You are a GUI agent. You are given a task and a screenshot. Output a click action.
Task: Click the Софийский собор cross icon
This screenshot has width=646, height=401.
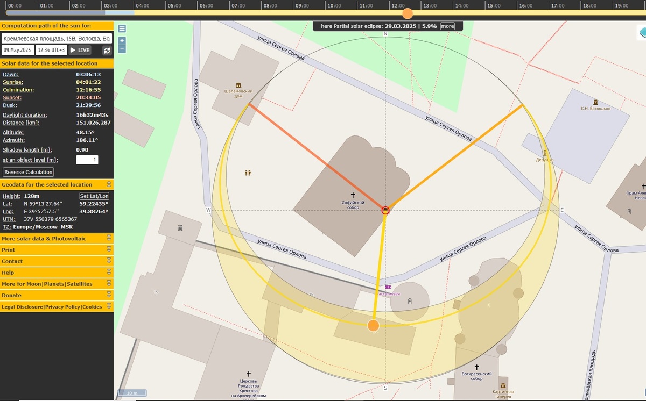[353, 195]
